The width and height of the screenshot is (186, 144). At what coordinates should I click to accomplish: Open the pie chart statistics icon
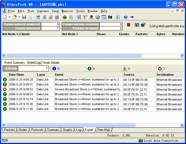(98, 17)
